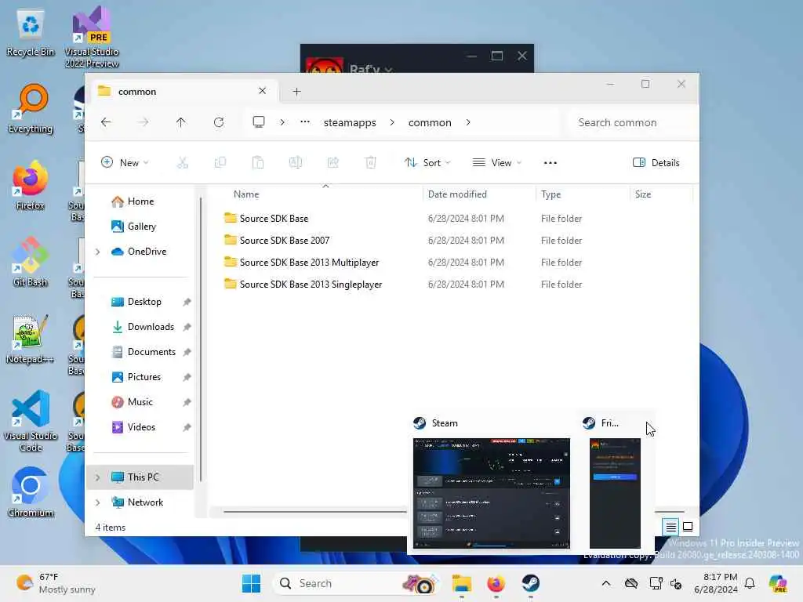The height and width of the screenshot is (602, 803).
Task: Select the common tab
Action: pyautogui.click(x=183, y=91)
